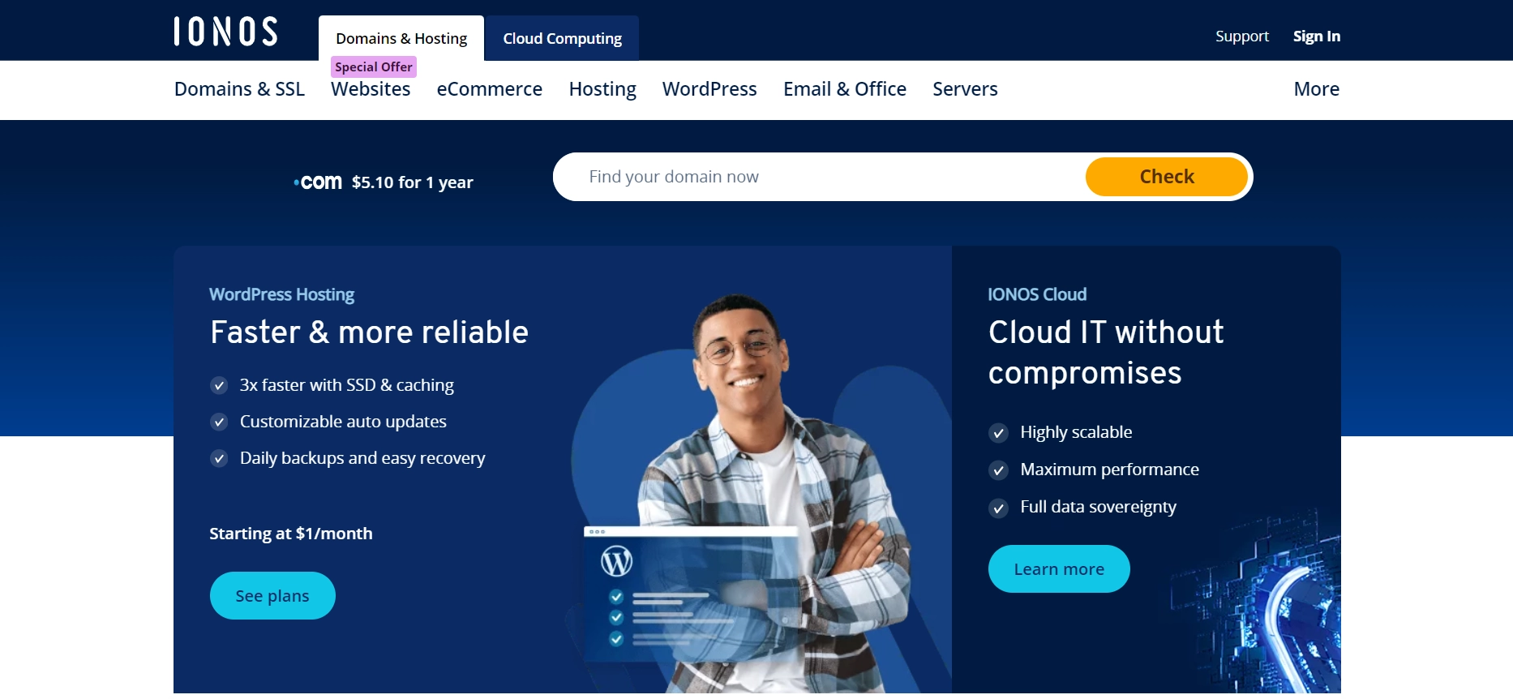1513x699 pixels.
Task: Click checkmark beside 'Full data sovereignty'
Action: pos(998,508)
